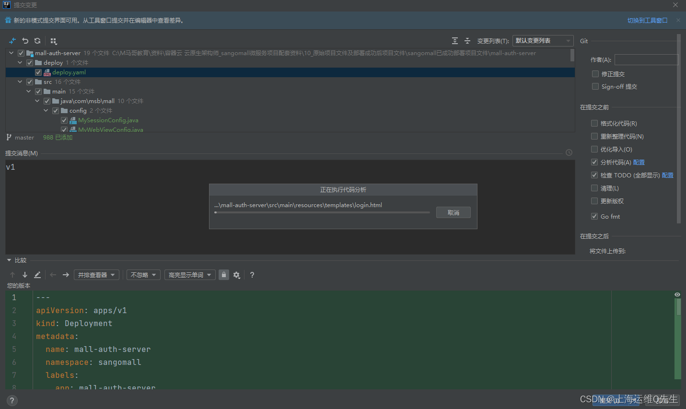Open the ignore whitespace dropdown
The height and width of the screenshot is (409, 686).
[x=143, y=275]
